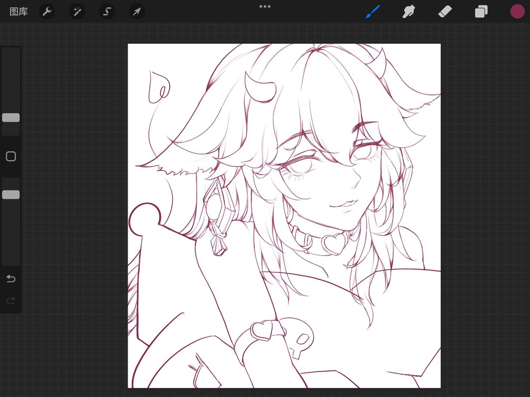Open the Layers panel

[x=481, y=11]
